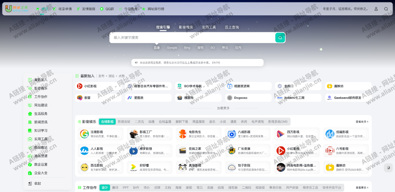Open 好好看 card
This screenshot has height=192, width=395.
tap(150, 168)
